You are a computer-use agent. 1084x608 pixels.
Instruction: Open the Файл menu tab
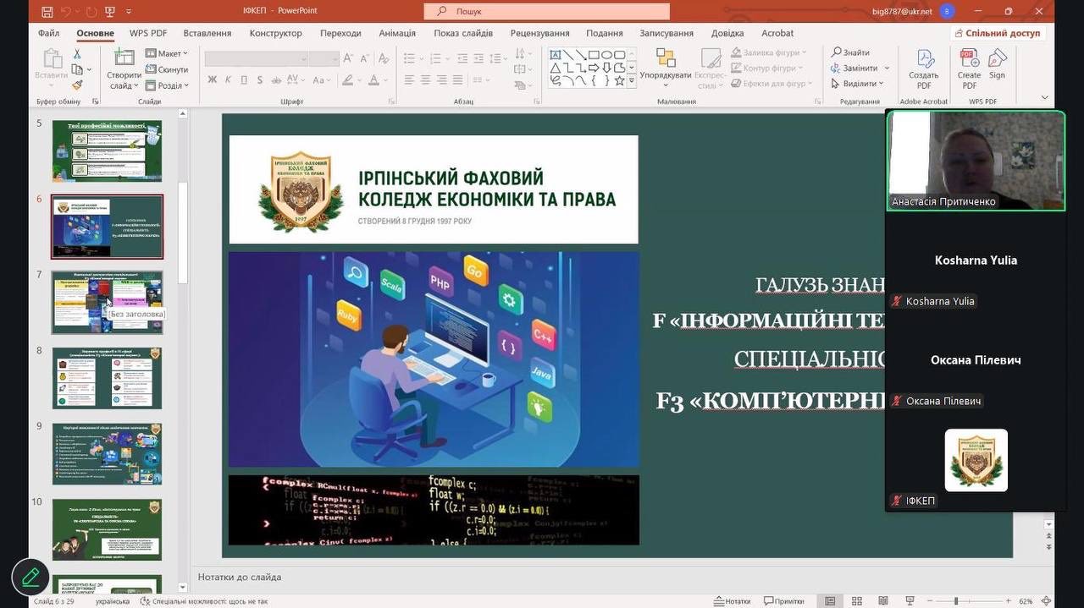(x=48, y=33)
